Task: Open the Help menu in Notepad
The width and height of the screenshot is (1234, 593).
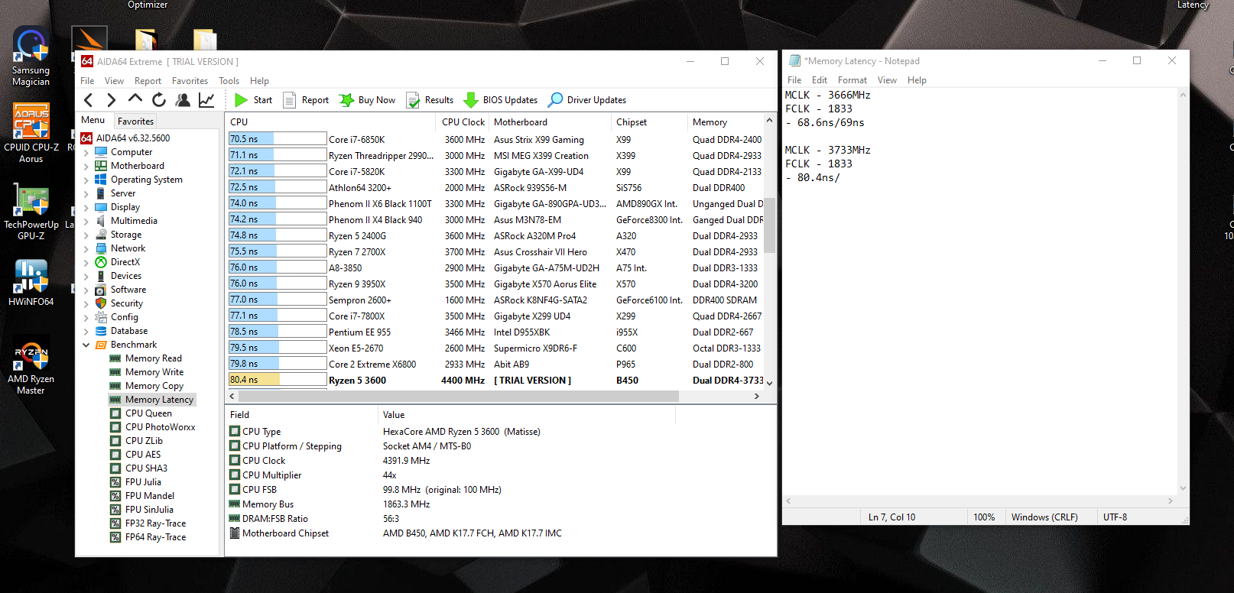Action: [x=917, y=80]
